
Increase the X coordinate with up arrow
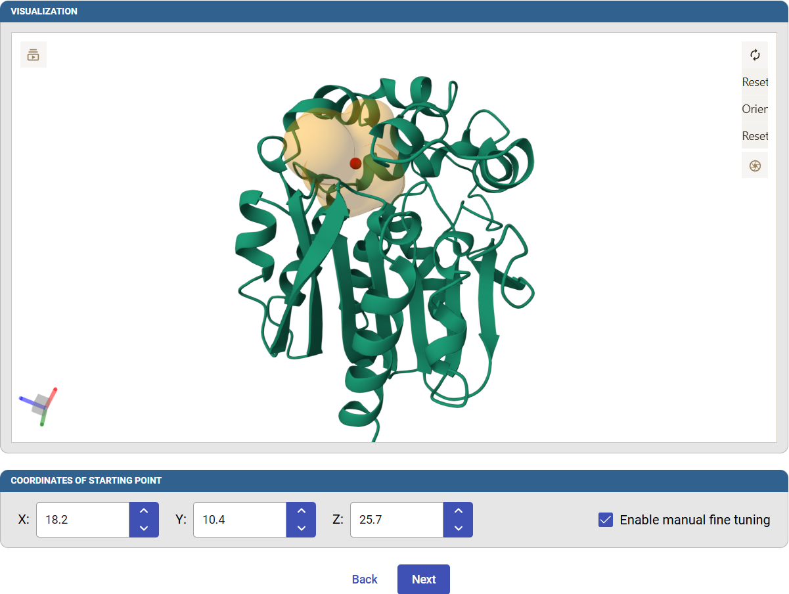tap(144, 511)
